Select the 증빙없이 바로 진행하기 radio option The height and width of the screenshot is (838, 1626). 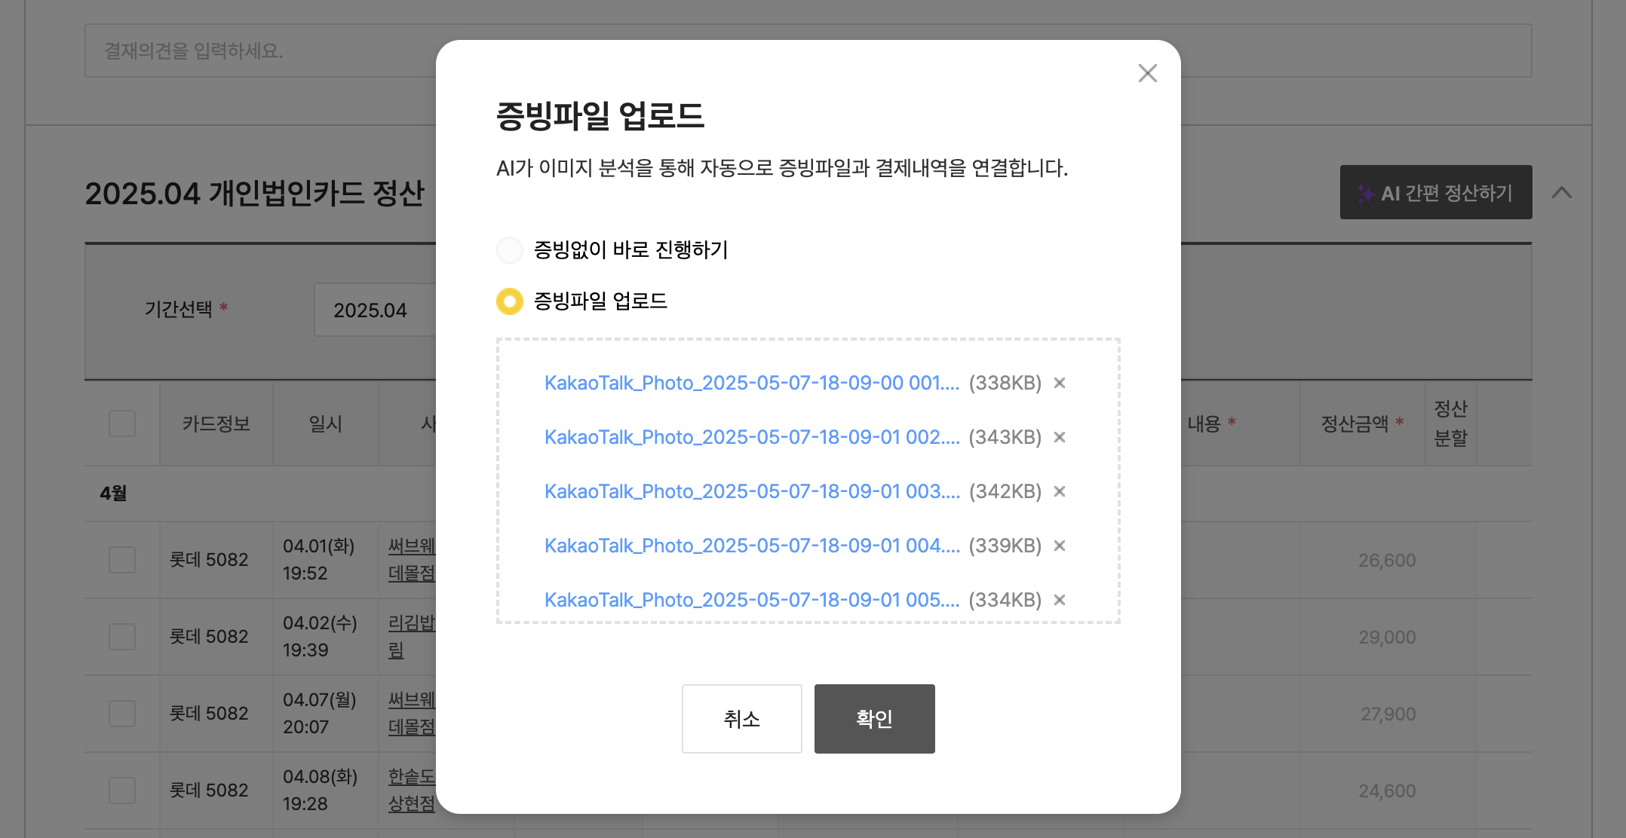tap(510, 249)
